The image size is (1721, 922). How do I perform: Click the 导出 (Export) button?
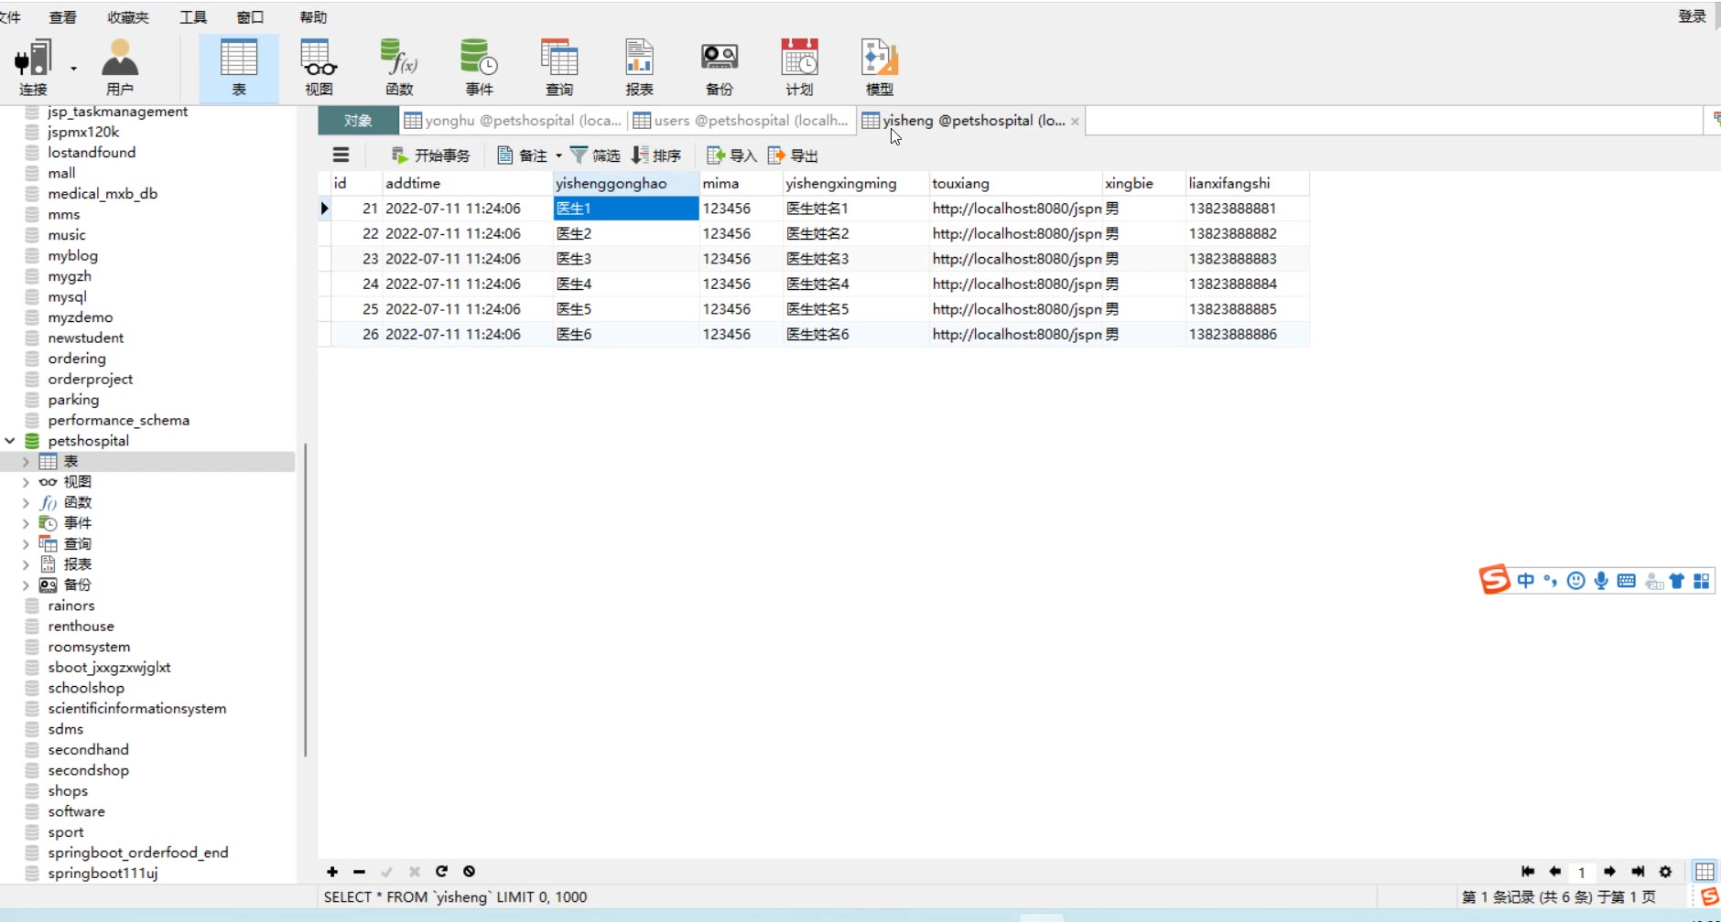[x=793, y=155]
